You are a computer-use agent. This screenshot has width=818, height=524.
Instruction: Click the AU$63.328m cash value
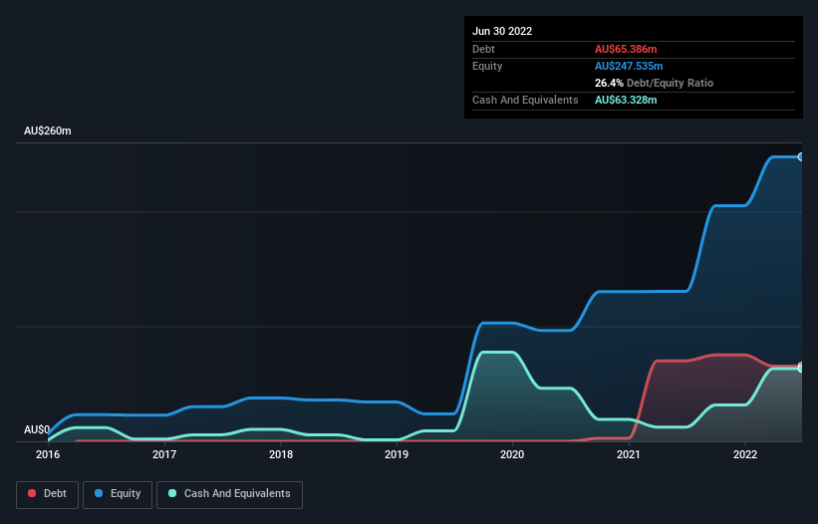coord(626,100)
